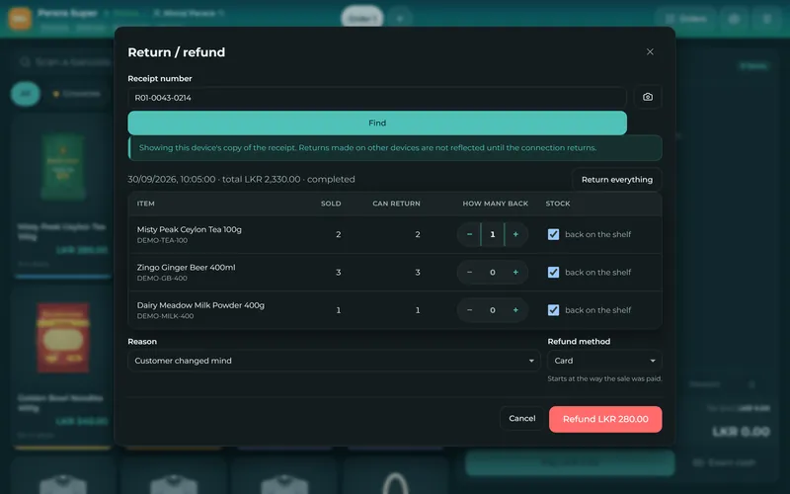
Task: Click the HOW MANY BACK column header
Action: (496, 204)
